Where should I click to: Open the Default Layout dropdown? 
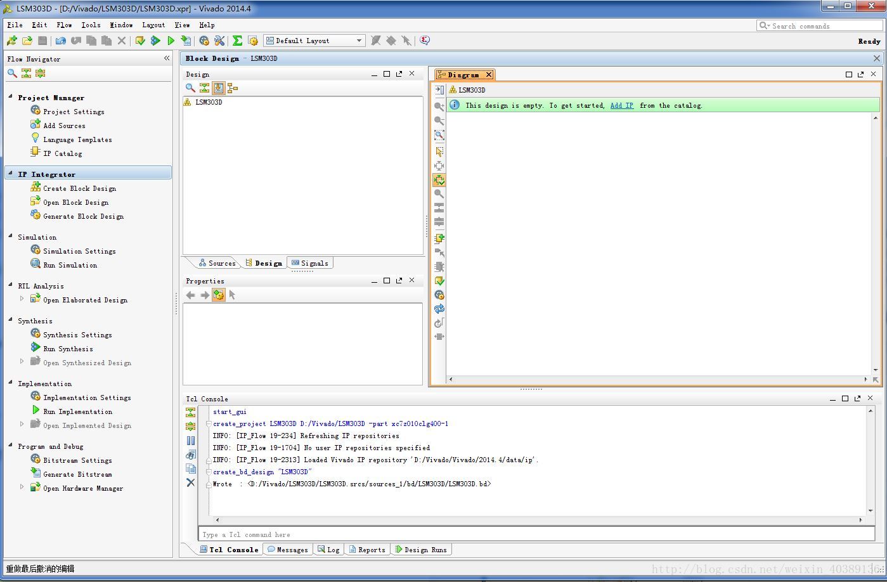[x=314, y=41]
